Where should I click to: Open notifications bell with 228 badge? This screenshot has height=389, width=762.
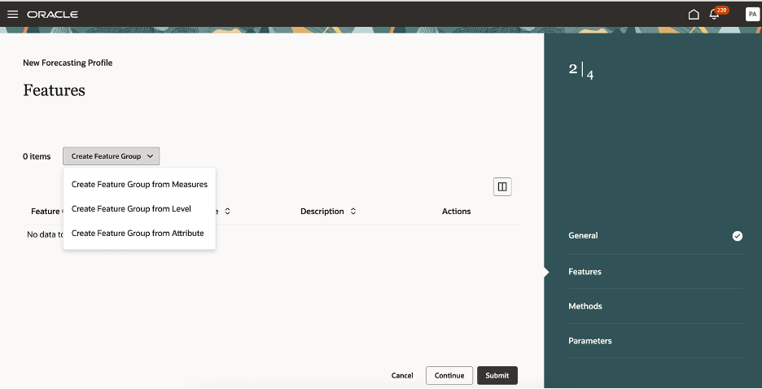tap(718, 14)
